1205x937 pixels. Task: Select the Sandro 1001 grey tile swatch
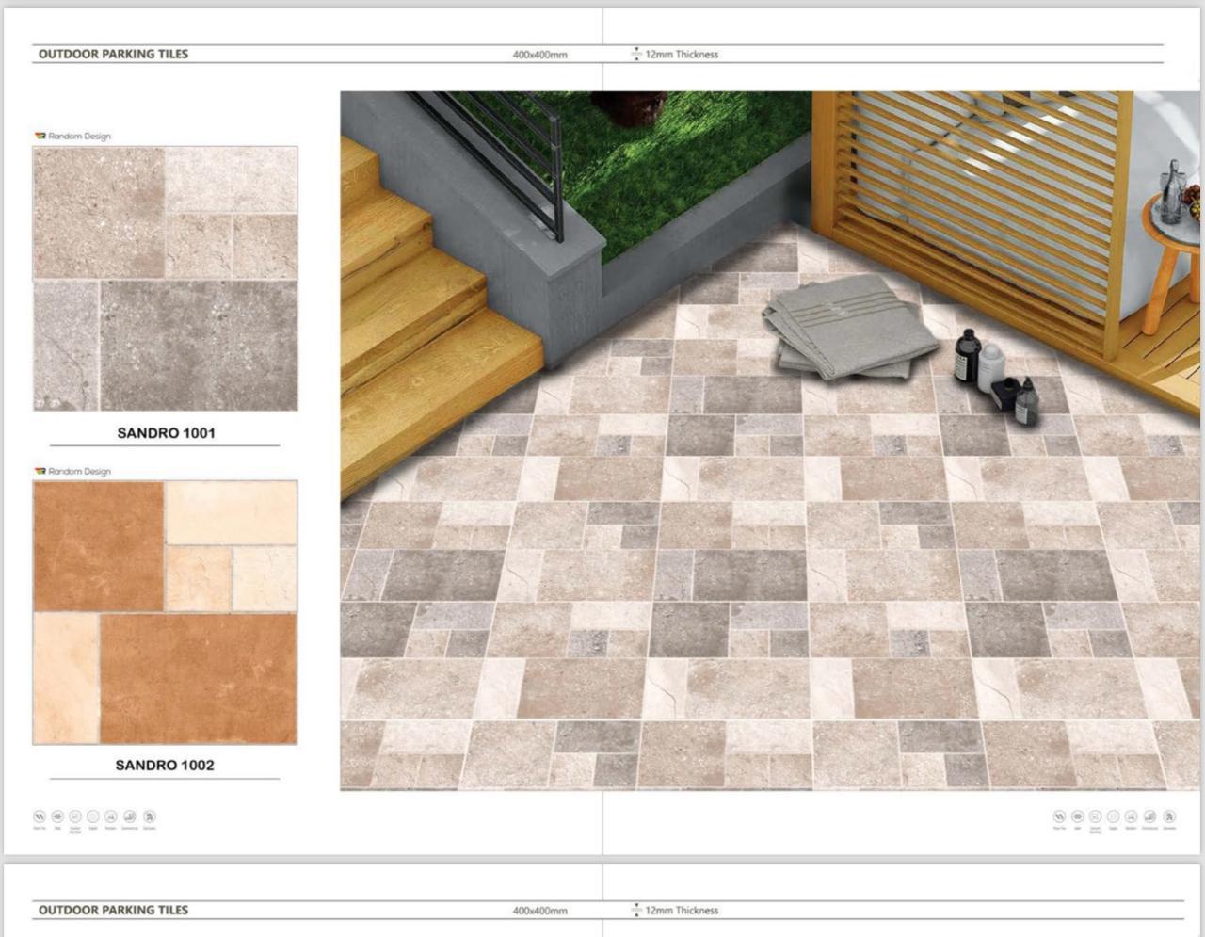(166, 279)
